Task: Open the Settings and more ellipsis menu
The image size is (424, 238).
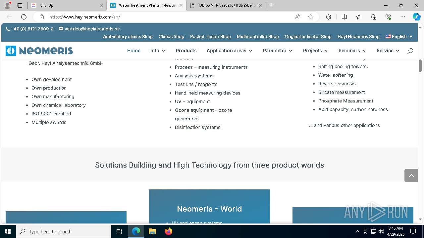Action: tap(403, 17)
